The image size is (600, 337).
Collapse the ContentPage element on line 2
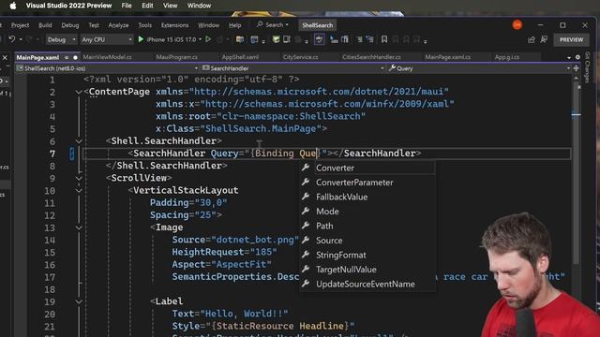pyautogui.click(x=79, y=92)
